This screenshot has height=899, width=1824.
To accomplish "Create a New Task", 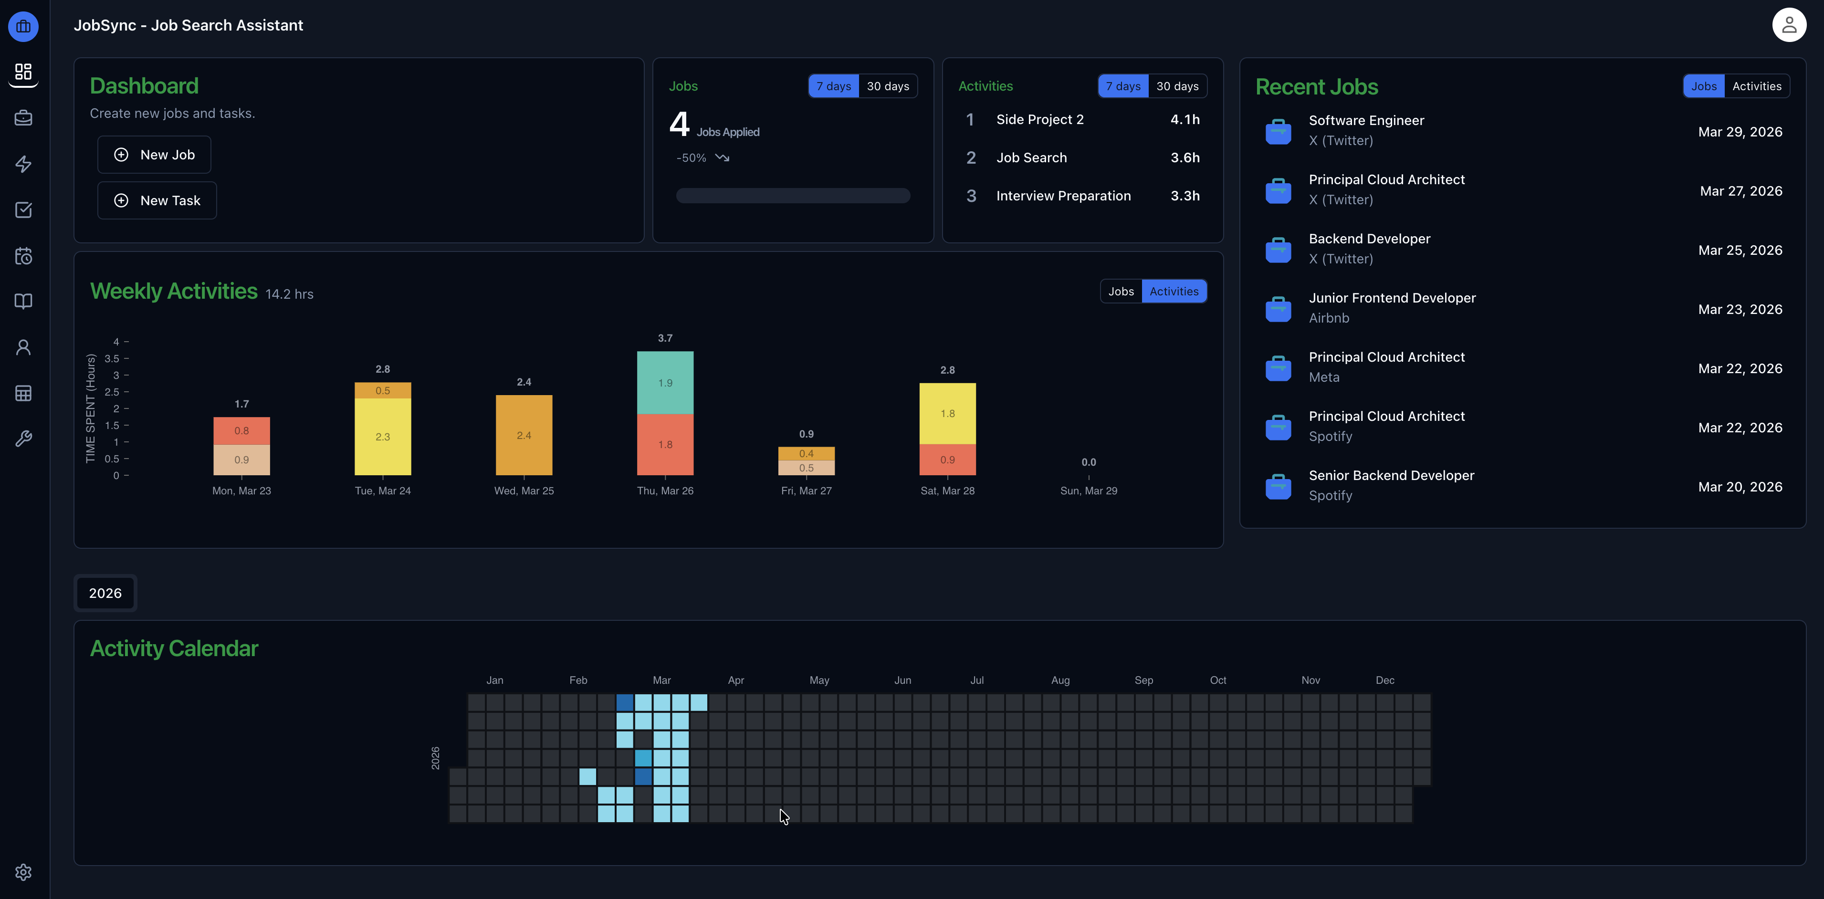I will 157,200.
